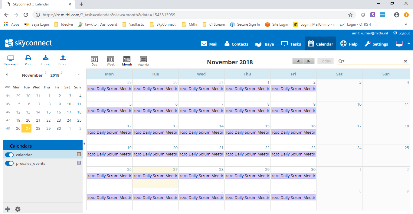Increase the month with the November stepper
The image size is (413, 214).
(x=45, y=72)
